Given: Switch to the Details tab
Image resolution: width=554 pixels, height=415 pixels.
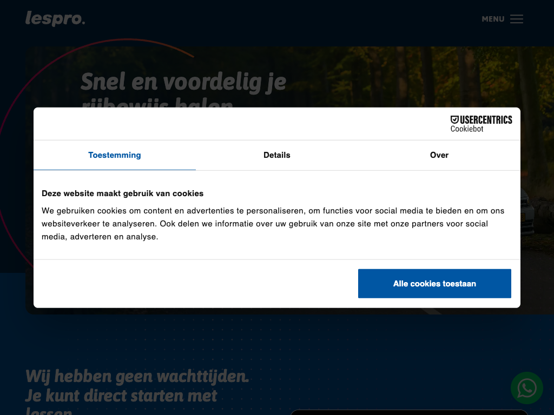Looking at the screenshot, I should [276, 155].
